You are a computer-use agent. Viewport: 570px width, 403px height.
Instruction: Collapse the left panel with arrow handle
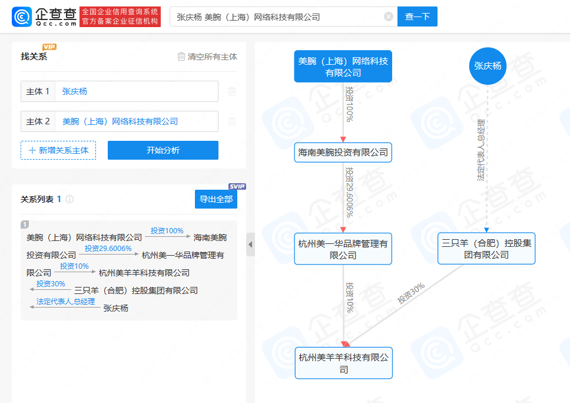click(250, 245)
